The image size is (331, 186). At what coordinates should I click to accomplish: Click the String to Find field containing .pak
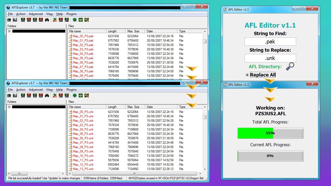tap(270, 42)
